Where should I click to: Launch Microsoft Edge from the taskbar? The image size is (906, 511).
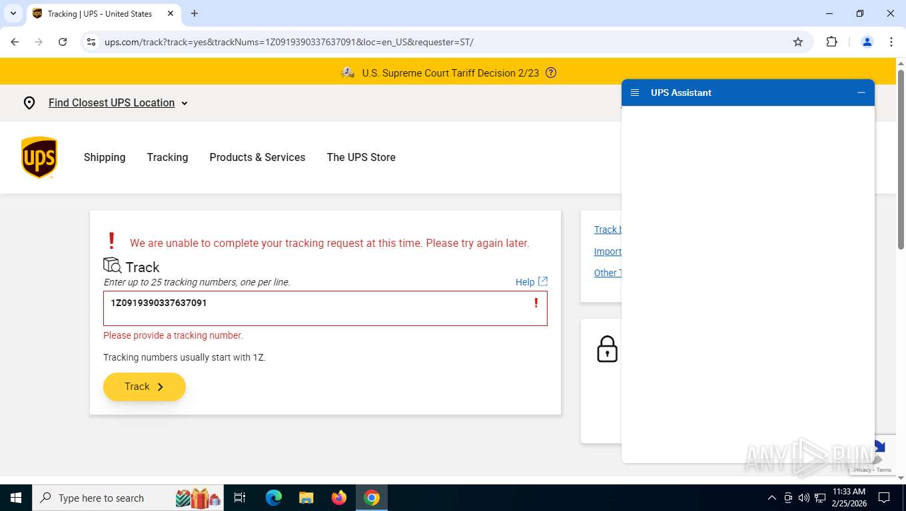tap(274, 498)
